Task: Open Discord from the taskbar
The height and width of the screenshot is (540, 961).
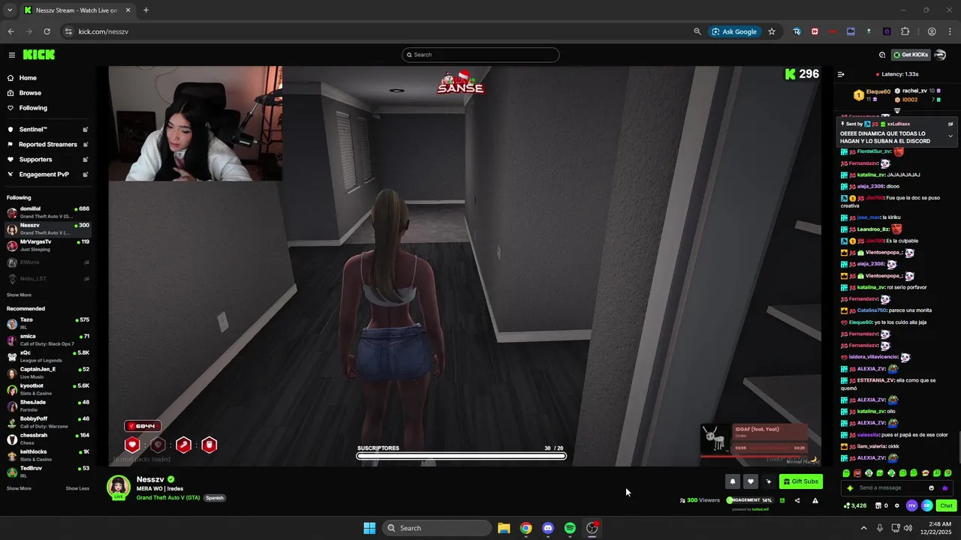Action: pyautogui.click(x=548, y=528)
